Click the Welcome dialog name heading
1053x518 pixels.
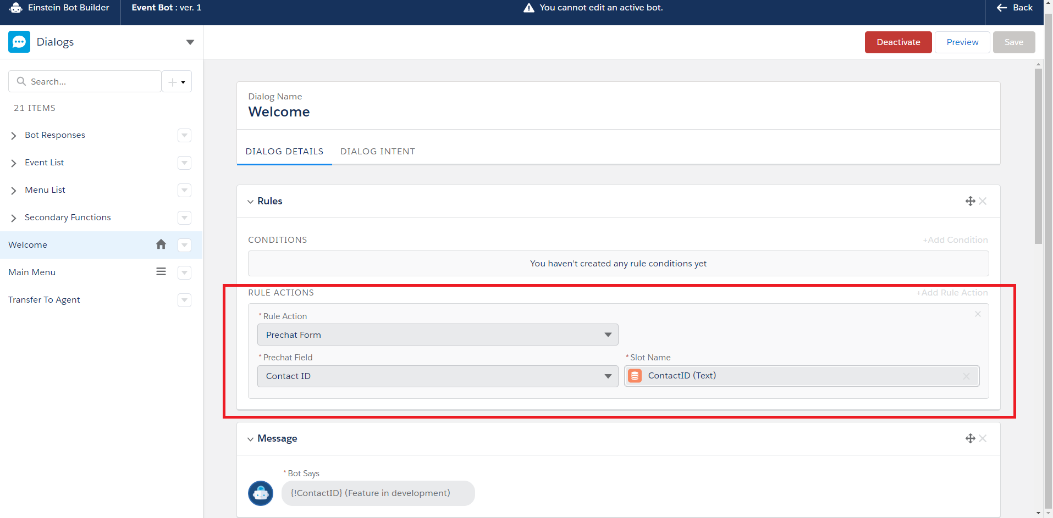tap(279, 112)
